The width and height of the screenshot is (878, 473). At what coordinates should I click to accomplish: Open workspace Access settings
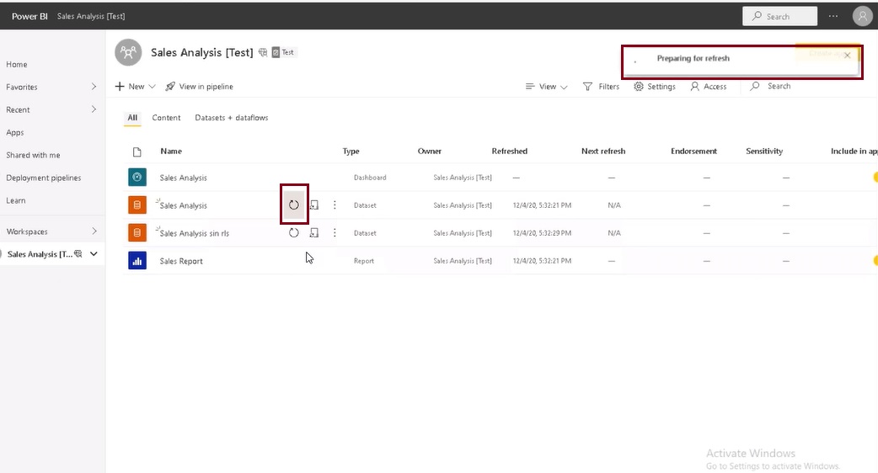[x=709, y=87]
